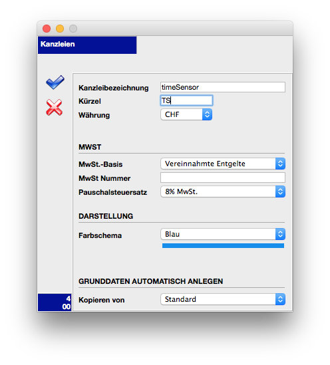This screenshot has height=365, width=330.
Task: Click the Grunddaten automatisch anlegen heading
Action: pyautogui.click(x=150, y=281)
